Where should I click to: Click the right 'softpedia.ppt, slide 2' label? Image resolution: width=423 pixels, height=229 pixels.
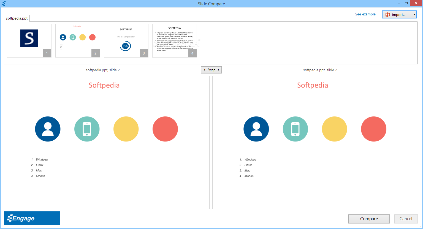click(x=320, y=70)
